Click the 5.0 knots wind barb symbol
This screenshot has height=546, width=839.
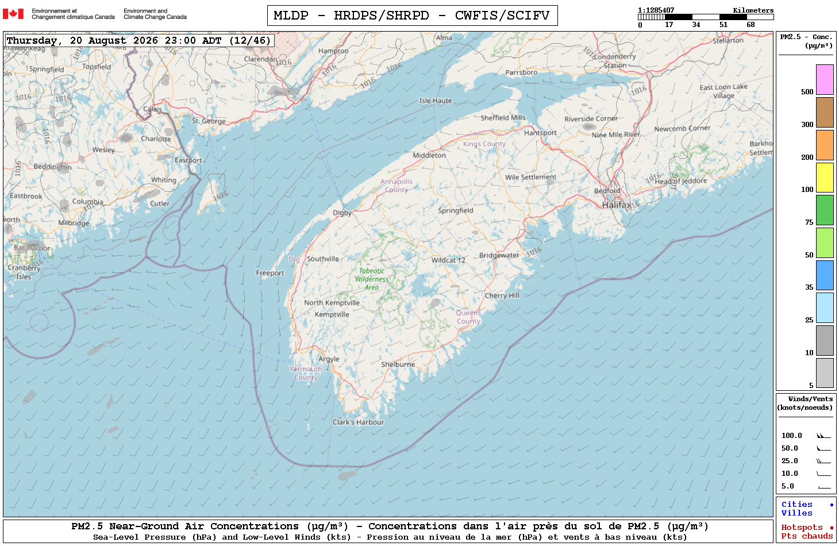(824, 487)
